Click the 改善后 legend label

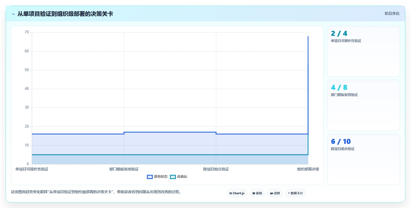pos(182,177)
